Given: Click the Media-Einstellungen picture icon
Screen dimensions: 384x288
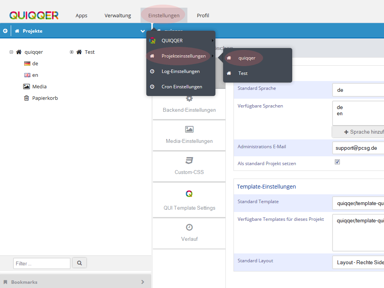Looking at the screenshot, I should coord(189,129).
